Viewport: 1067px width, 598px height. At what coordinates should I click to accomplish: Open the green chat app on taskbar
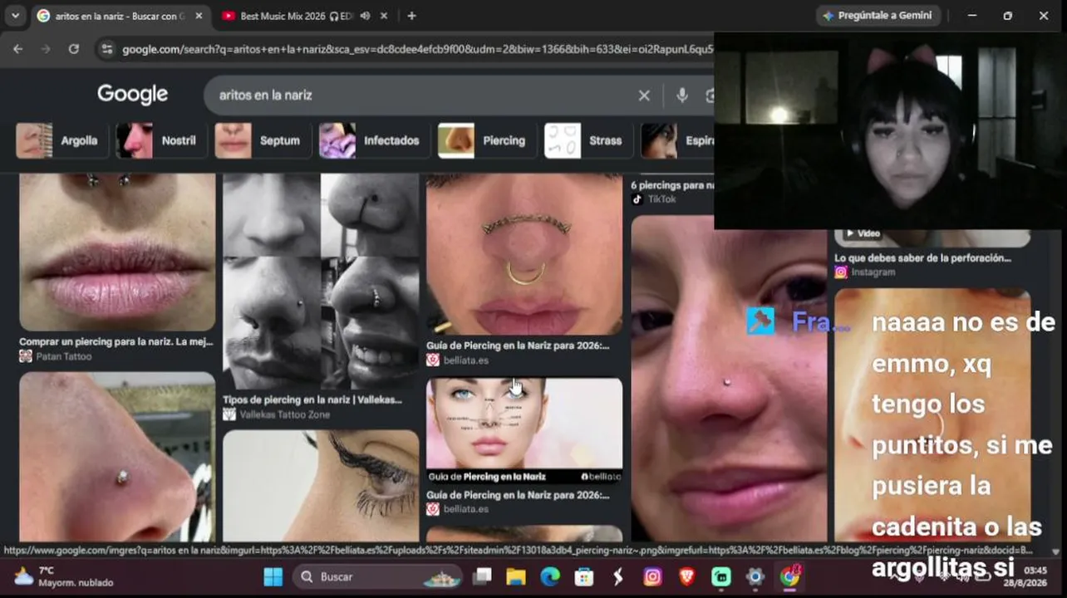pos(720,576)
